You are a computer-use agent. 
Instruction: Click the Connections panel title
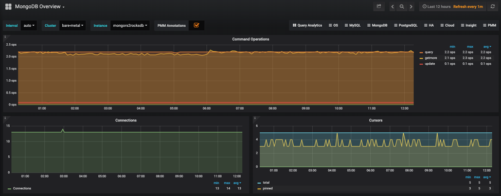coord(126,120)
